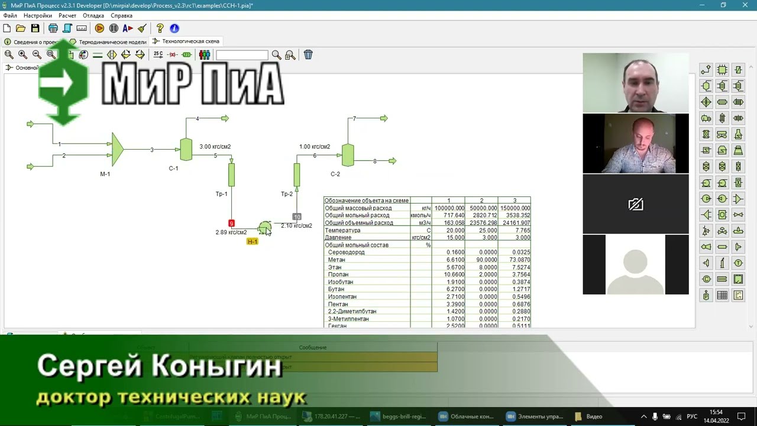Click the Температура row label
Screen dimensions: 757x426
(x=342, y=230)
